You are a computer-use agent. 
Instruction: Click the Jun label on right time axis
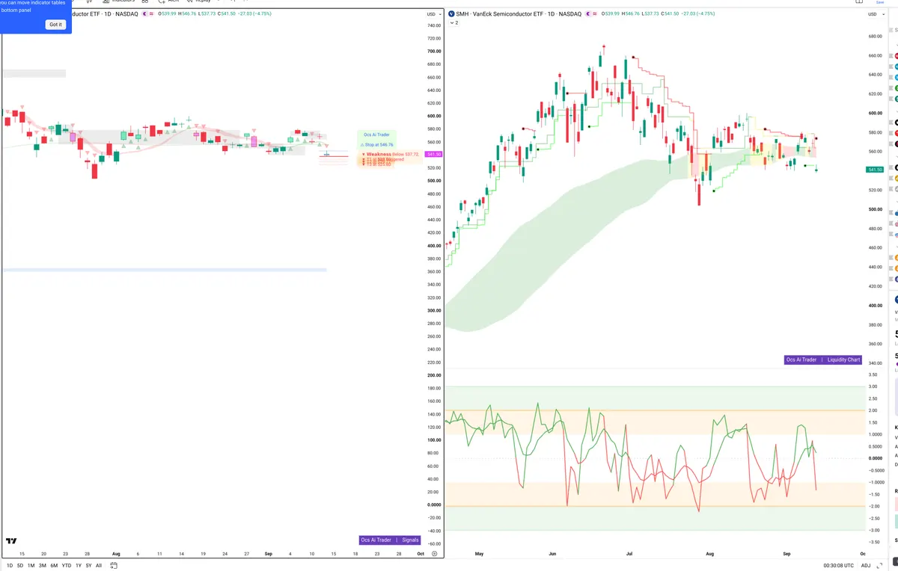click(552, 554)
